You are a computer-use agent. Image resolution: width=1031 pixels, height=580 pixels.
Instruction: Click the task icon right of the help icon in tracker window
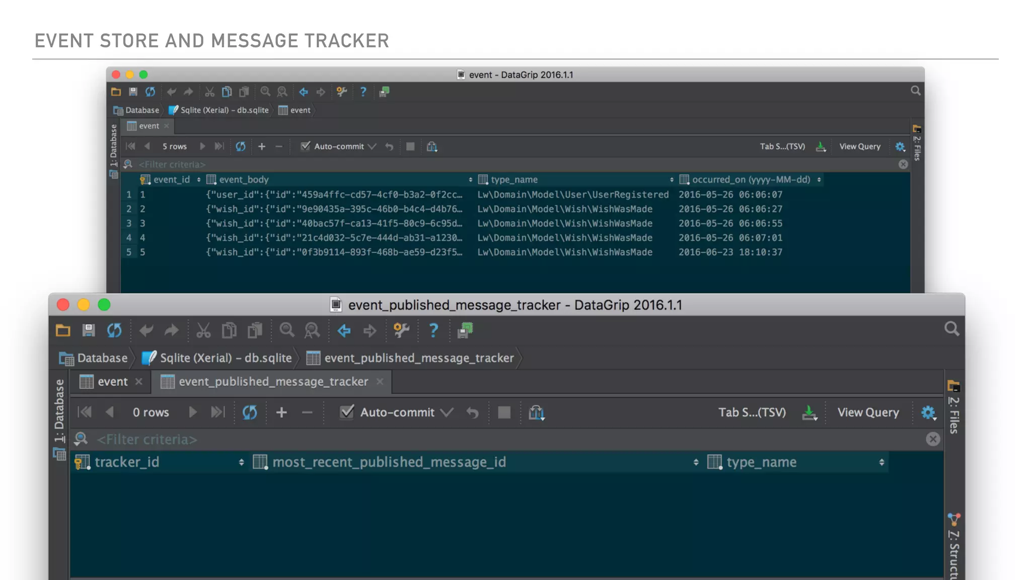[x=465, y=330]
